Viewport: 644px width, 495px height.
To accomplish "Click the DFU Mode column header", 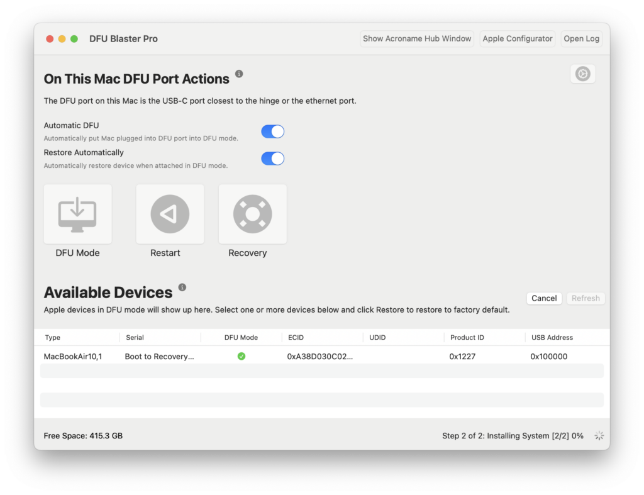I will (241, 337).
